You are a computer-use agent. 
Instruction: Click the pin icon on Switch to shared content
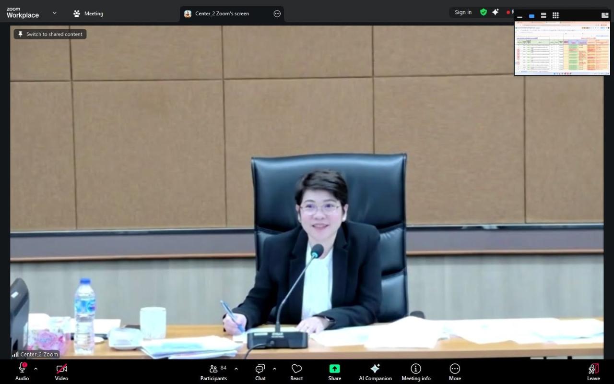tap(20, 34)
